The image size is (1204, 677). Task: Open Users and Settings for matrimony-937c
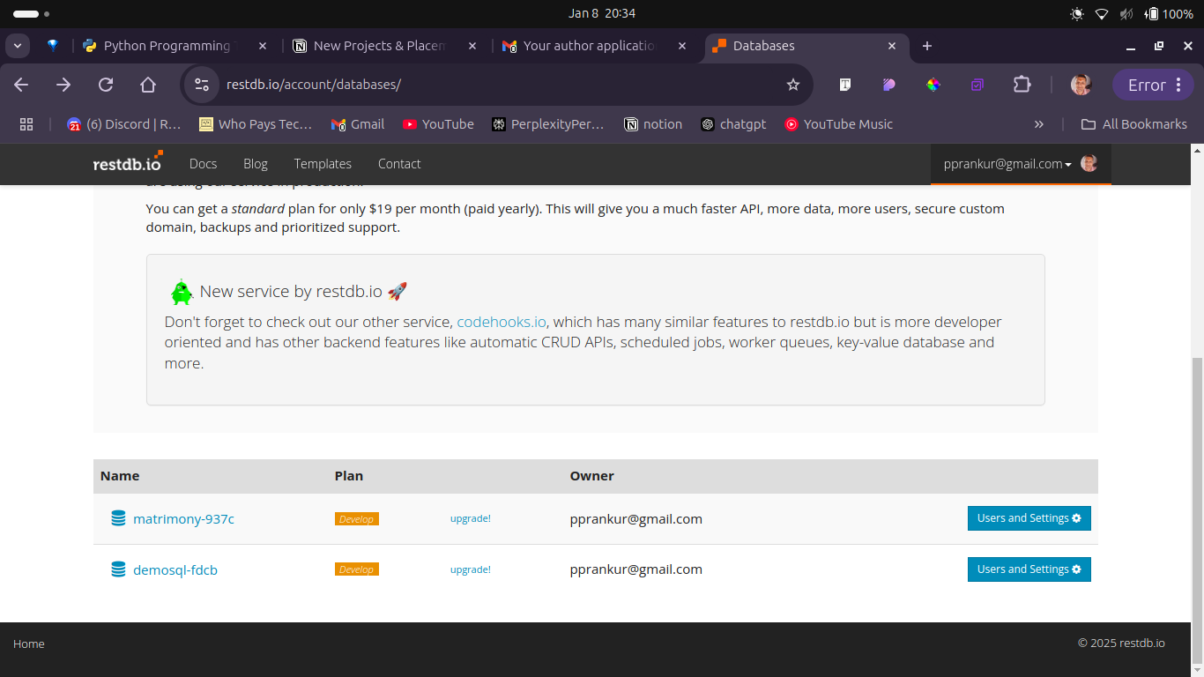coord(1029,518)
